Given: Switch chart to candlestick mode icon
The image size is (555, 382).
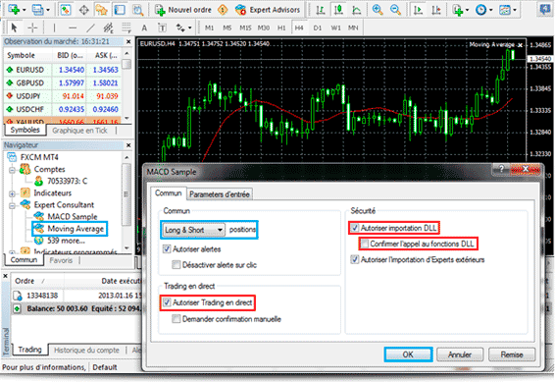Looking at the screenshot, I should tap(338, 10).
